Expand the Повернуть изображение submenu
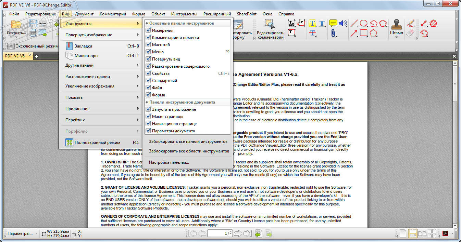This screenshot has width=461, height=242. [101, 35]
